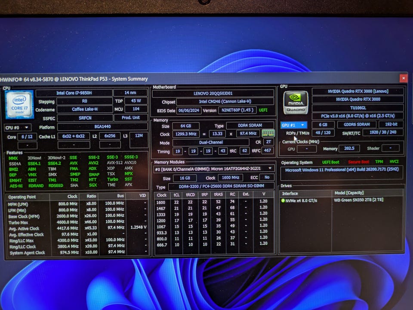Click the Memory Type DDR4 SDRAM
Image resolution: width=413 pixels, height=310 pixels.
pos(250,125)
